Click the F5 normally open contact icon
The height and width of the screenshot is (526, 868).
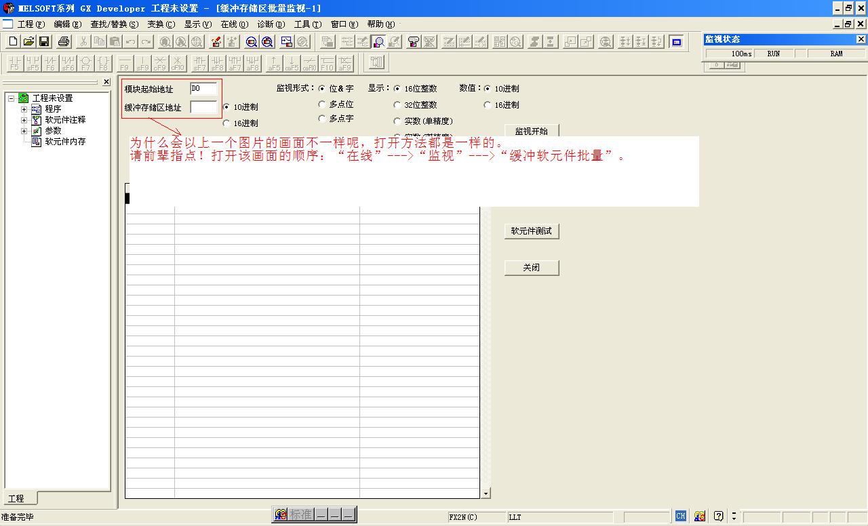[x=14, y=64]
